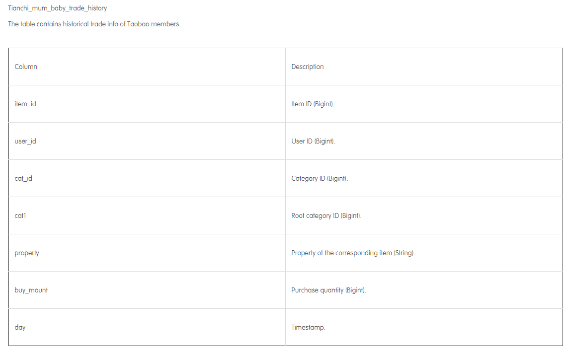This screenshot has height=354, width=569.
Task: Click the day column name
Action: [20, 328]
